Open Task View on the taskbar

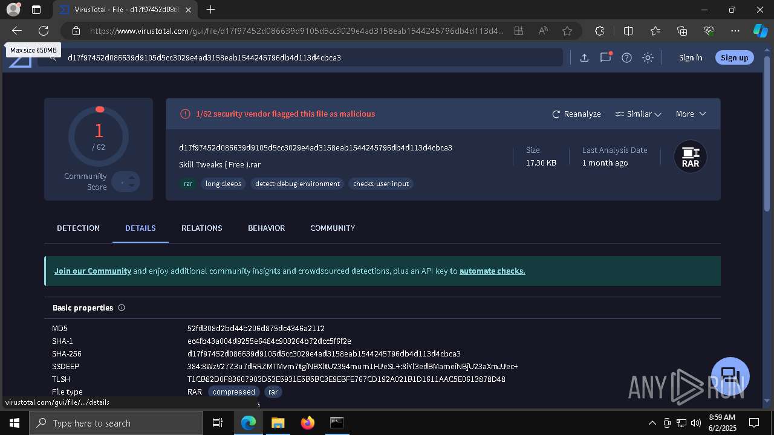[218, 423]
